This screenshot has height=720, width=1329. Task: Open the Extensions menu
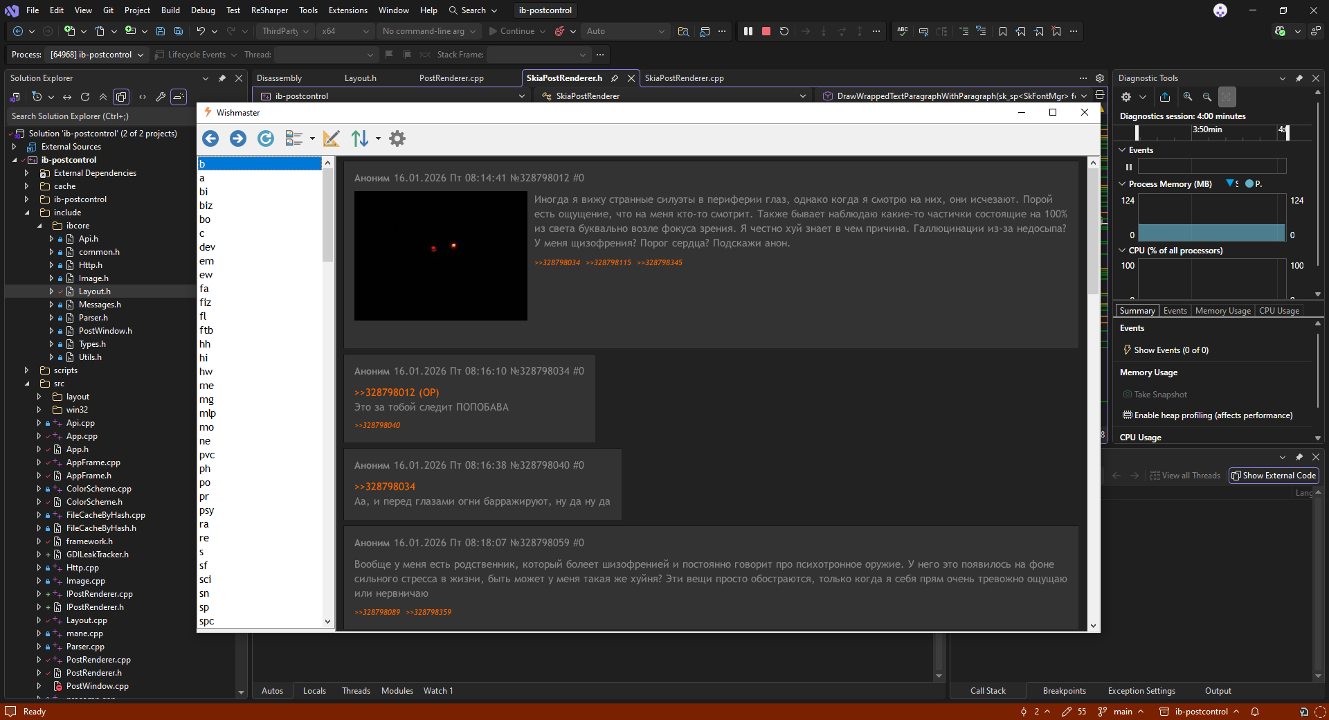[x=348, y=10]
